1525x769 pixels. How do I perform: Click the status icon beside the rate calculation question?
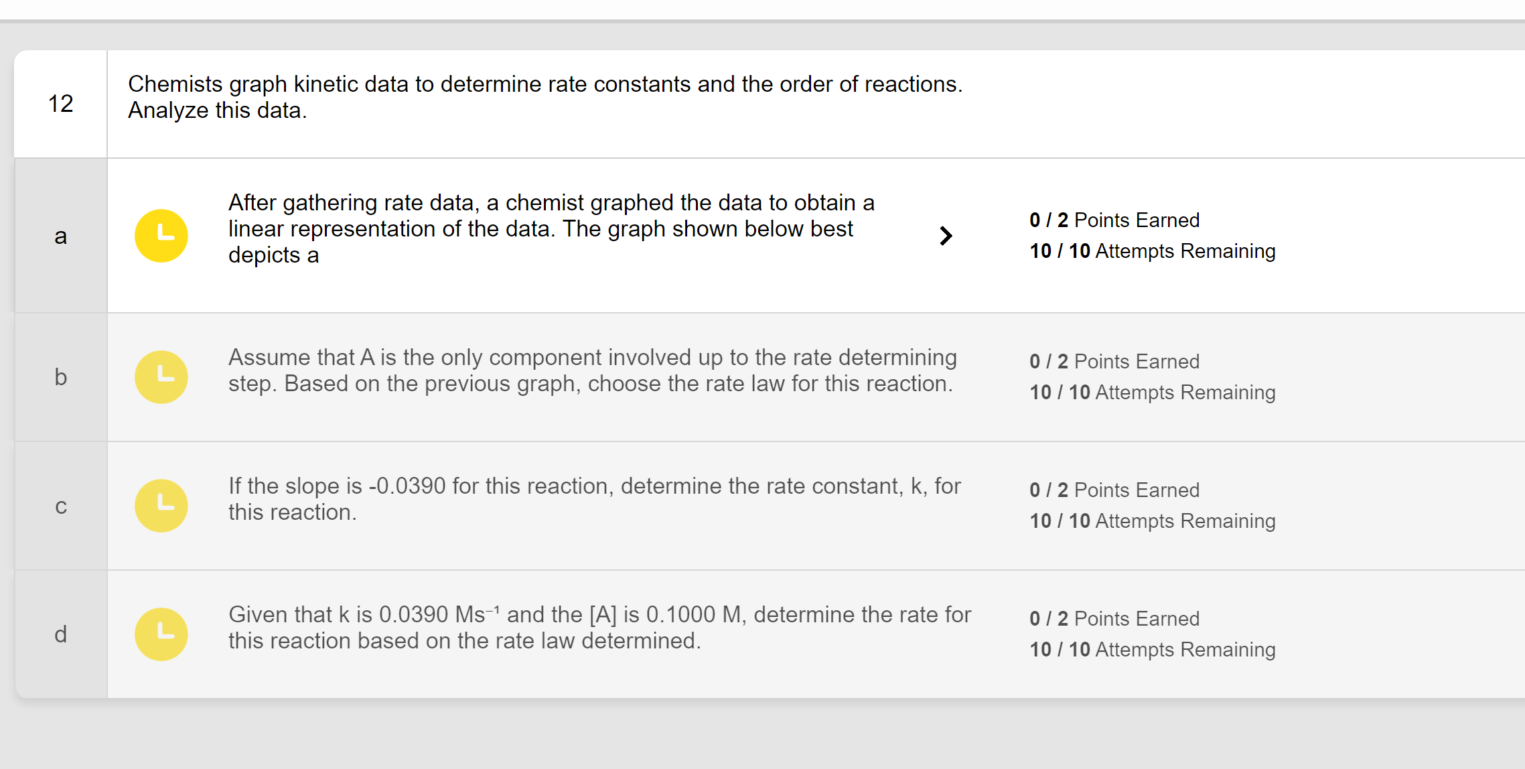point(161,634)
